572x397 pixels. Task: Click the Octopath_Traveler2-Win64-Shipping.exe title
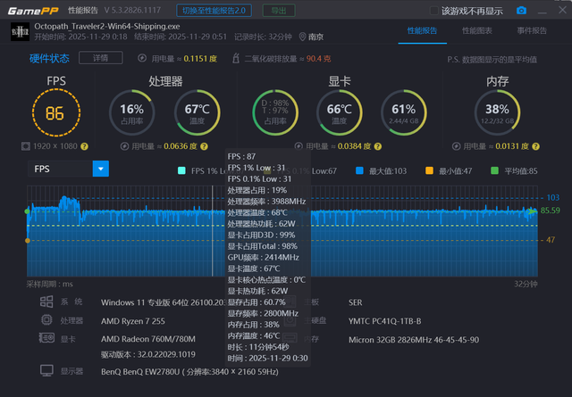[x=107, y=26]
